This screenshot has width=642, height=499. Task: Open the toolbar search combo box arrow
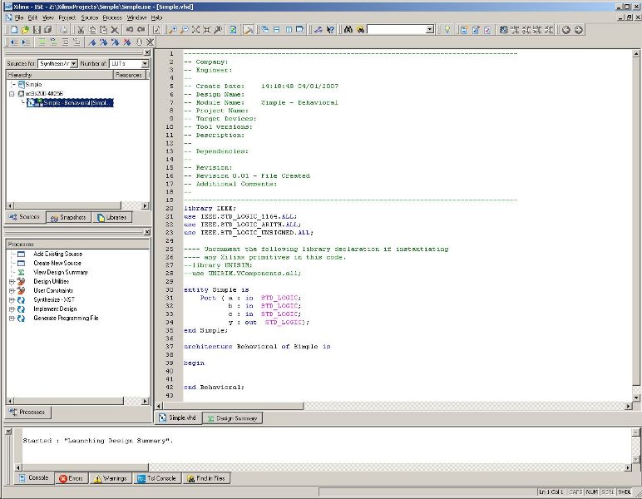(x=429, y=29)
